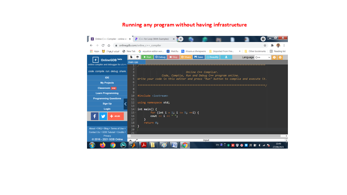Image resolution: width=347 pixels, height=195 pixels.
Task: Reload the current page
Action: tap(103, 45)
